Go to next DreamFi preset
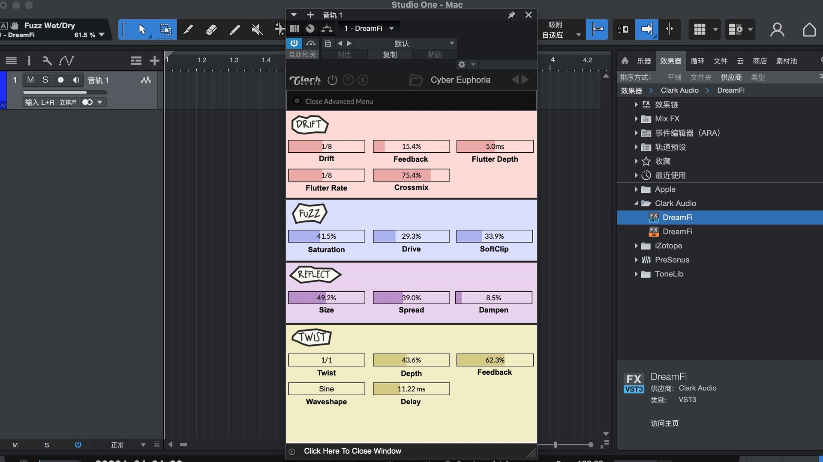 pyautogui.click(x=525, y=80)
